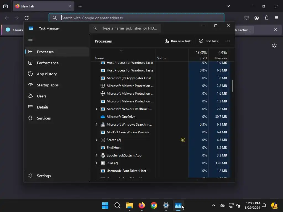The width and height of the screenshot is (283, 212).
Task: Open the Services page
Action: (57, 118)
